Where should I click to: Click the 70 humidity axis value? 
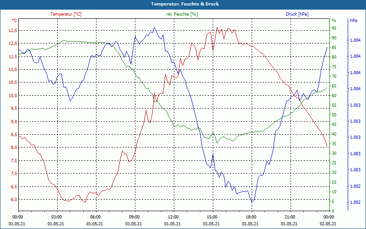click(334, 76)
